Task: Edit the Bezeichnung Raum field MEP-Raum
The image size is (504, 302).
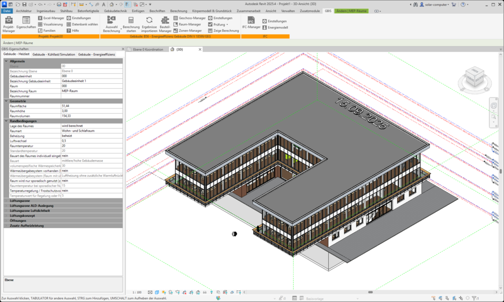Action: click(91, 91)
